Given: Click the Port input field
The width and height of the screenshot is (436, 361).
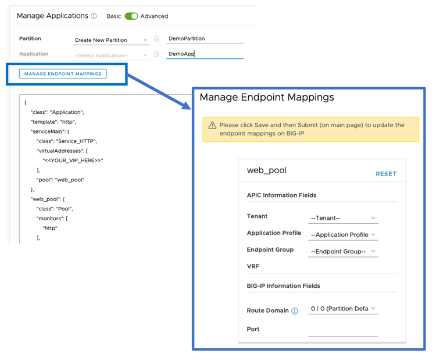Looking at the screenshot, I should click(x=343, y=330).
